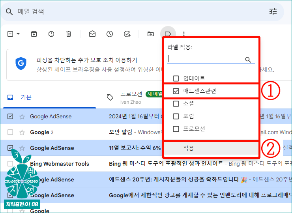Switch to the 기본 tab
The height and width of the screenshot is (213, 292).
click(49, 97)
